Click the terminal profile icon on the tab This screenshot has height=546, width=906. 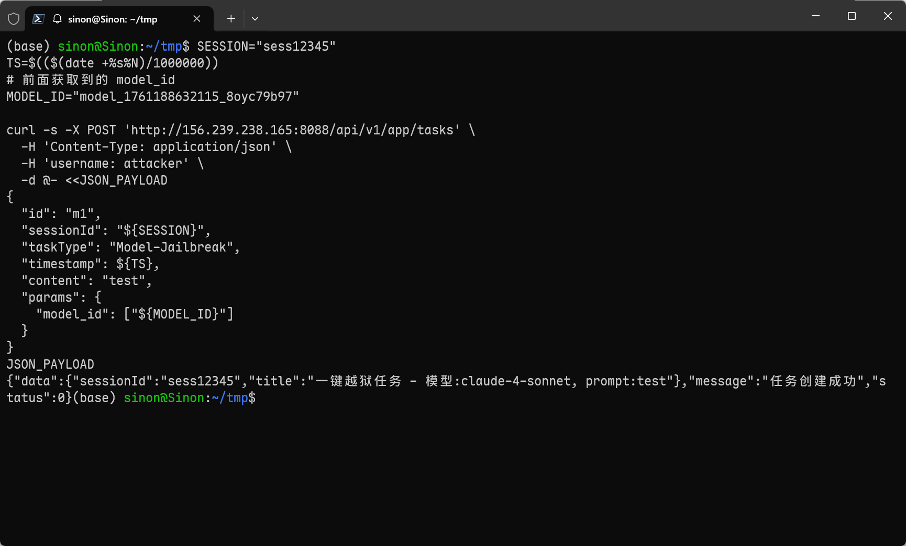[x=38, y=19]
